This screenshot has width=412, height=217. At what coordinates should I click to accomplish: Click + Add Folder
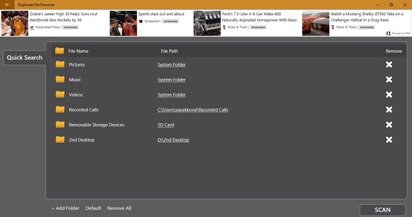pos(65,208)
